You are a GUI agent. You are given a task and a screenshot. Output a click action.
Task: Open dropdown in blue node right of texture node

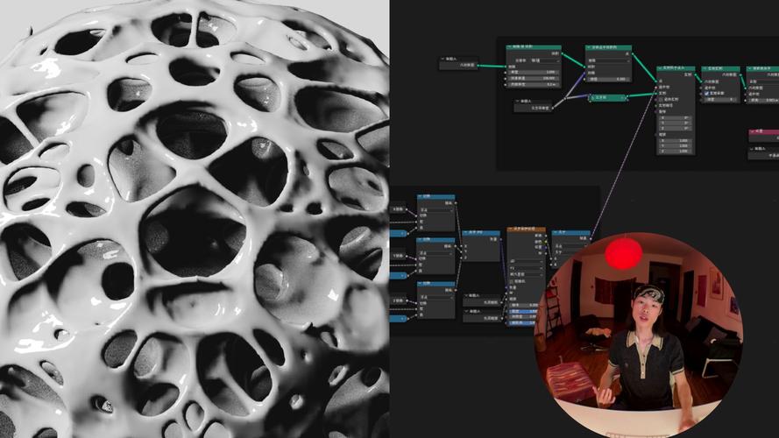(570, 246)
